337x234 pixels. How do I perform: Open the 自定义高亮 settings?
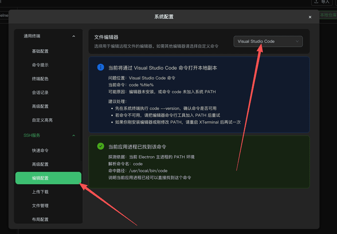click(x=42, y=120)
